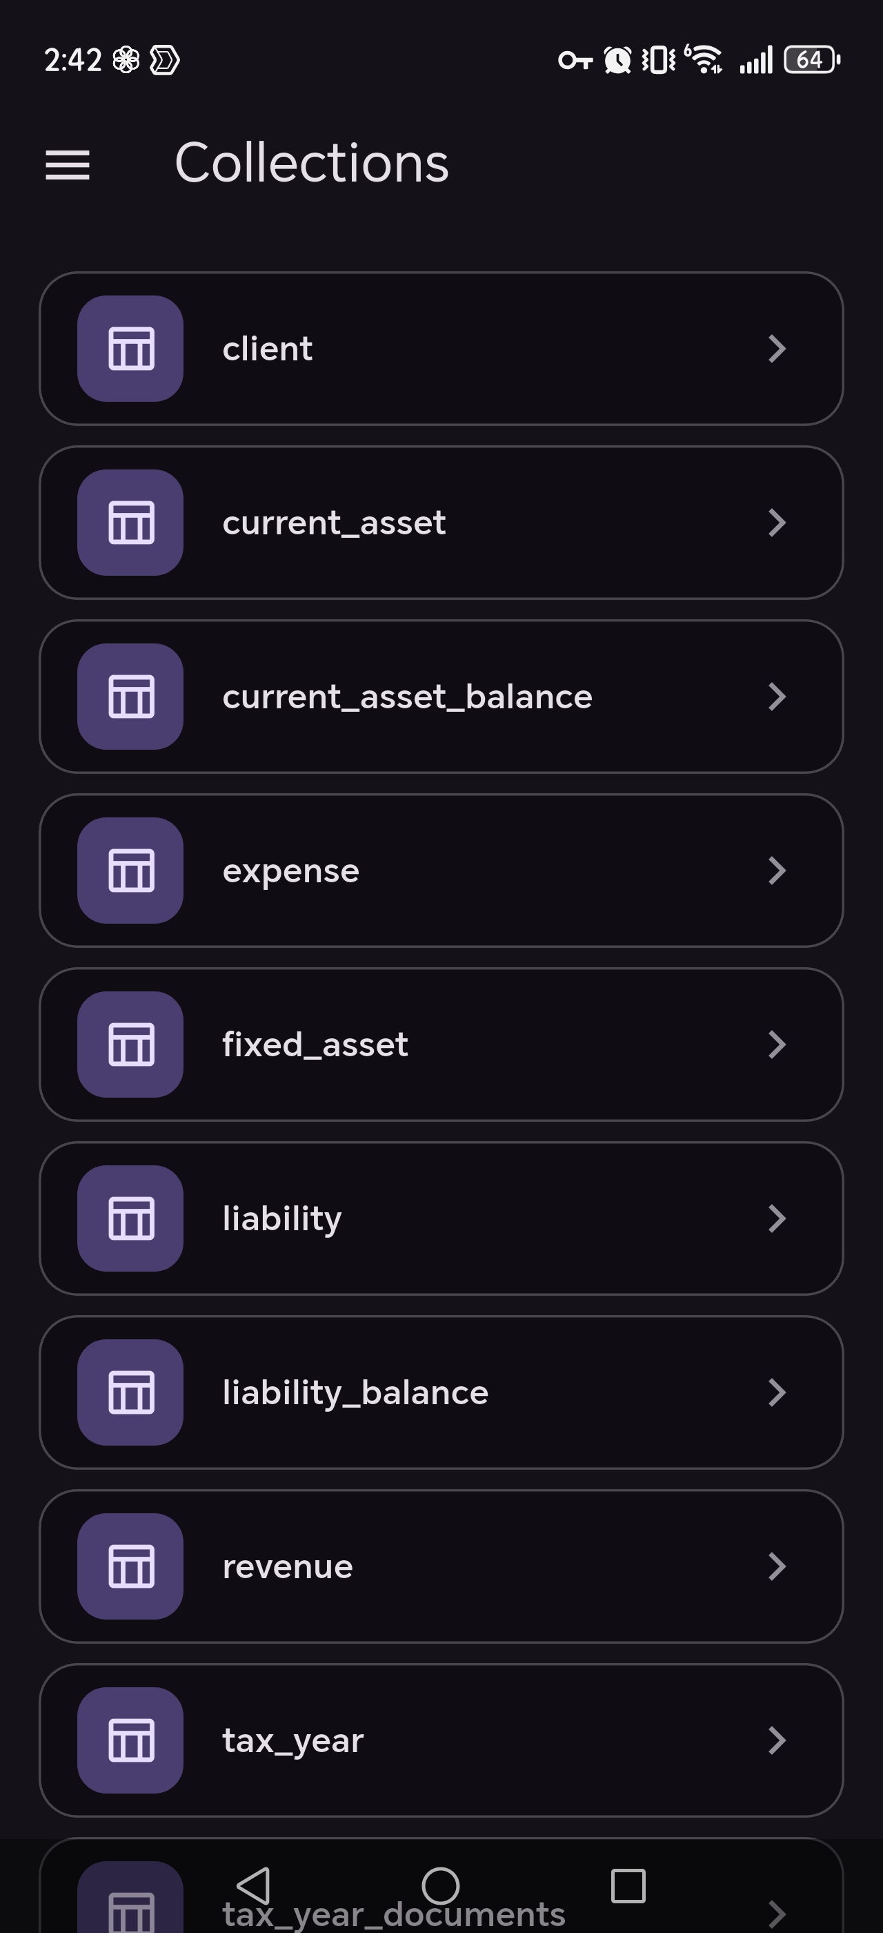Open the hamburger navigation menu
Image resolution: width=883 pixels, height=1933 pixels.
click(68, 165)
